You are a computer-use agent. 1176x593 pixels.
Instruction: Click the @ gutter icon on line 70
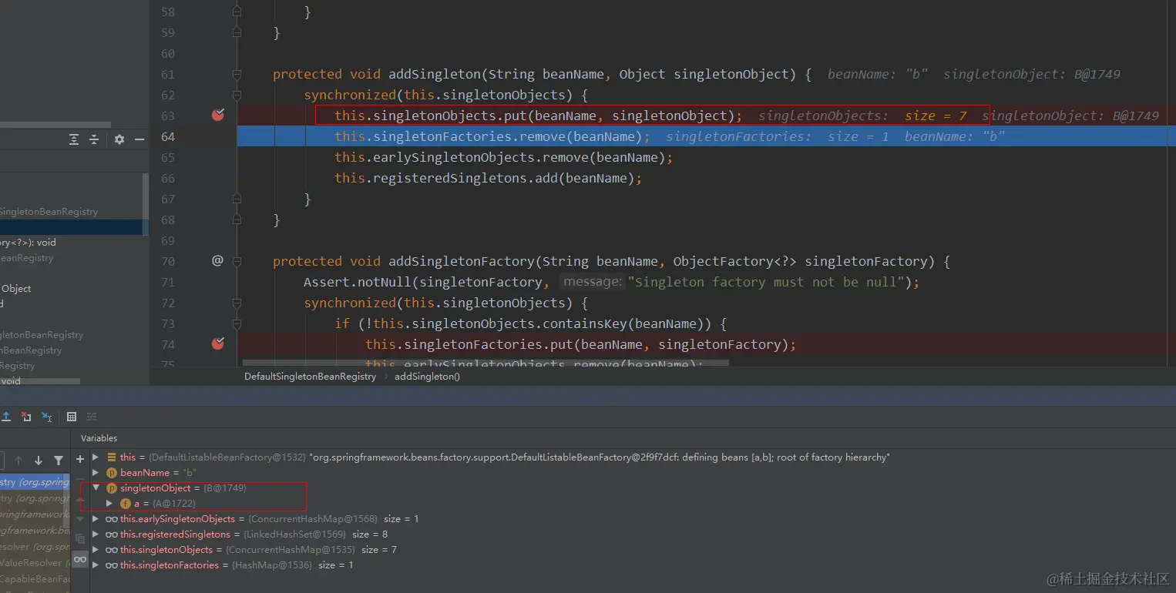[x=217, y=261]
